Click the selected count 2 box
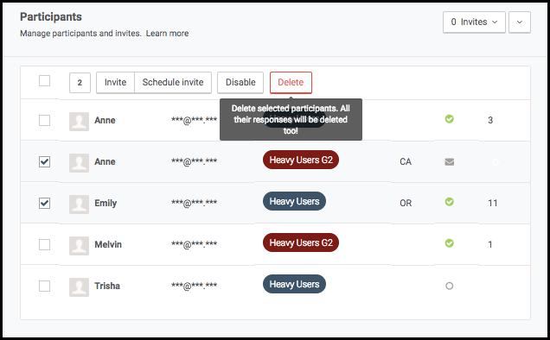 80,83
